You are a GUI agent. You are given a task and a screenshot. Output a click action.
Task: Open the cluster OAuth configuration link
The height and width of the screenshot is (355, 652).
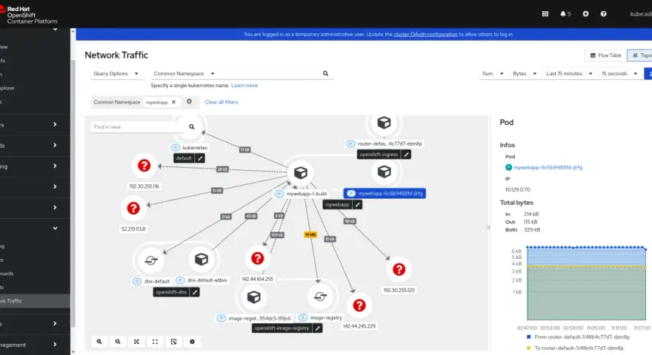(x=425, y=35)
